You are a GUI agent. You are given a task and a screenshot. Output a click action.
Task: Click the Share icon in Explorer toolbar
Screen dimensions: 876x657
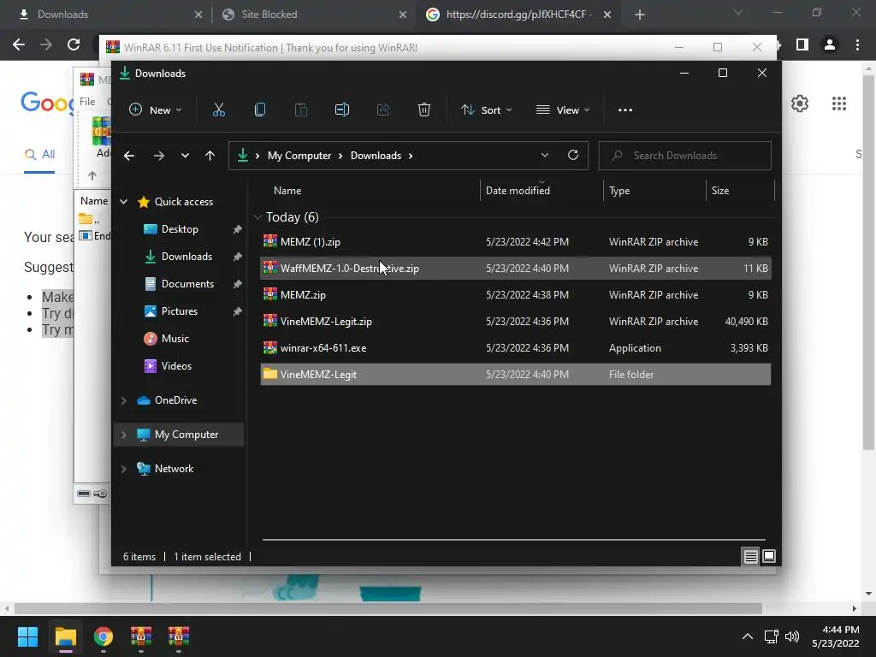(x=382, y=110)
